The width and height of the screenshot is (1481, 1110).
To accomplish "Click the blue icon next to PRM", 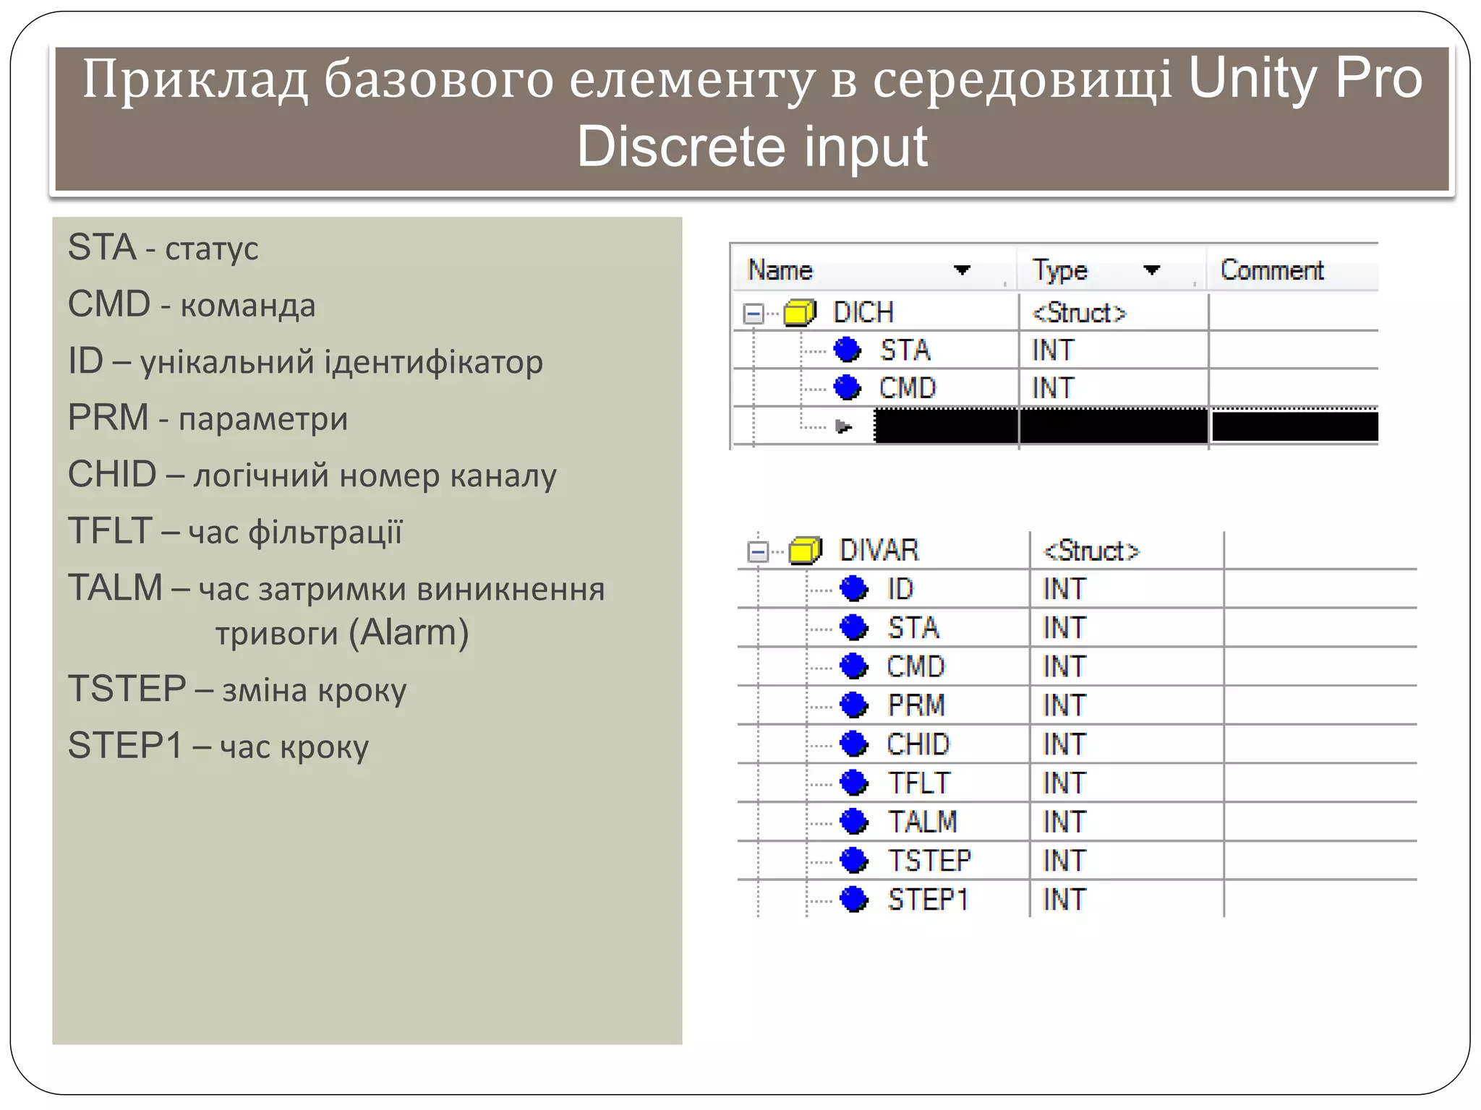I will coord(854,705).
